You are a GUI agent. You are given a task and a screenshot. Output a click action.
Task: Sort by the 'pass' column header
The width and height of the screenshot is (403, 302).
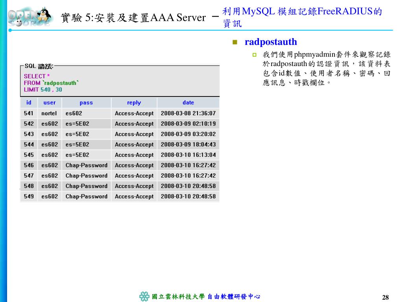click(86, 103)
